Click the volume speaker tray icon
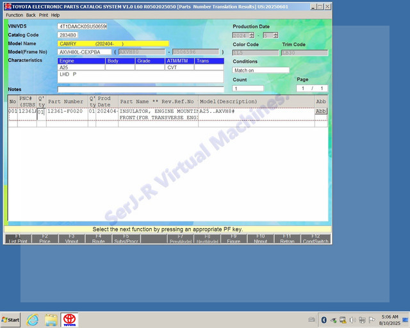Image resolution: width=410 pixels, height=328 pixels. pyautogui.click(x=352, y=320)
